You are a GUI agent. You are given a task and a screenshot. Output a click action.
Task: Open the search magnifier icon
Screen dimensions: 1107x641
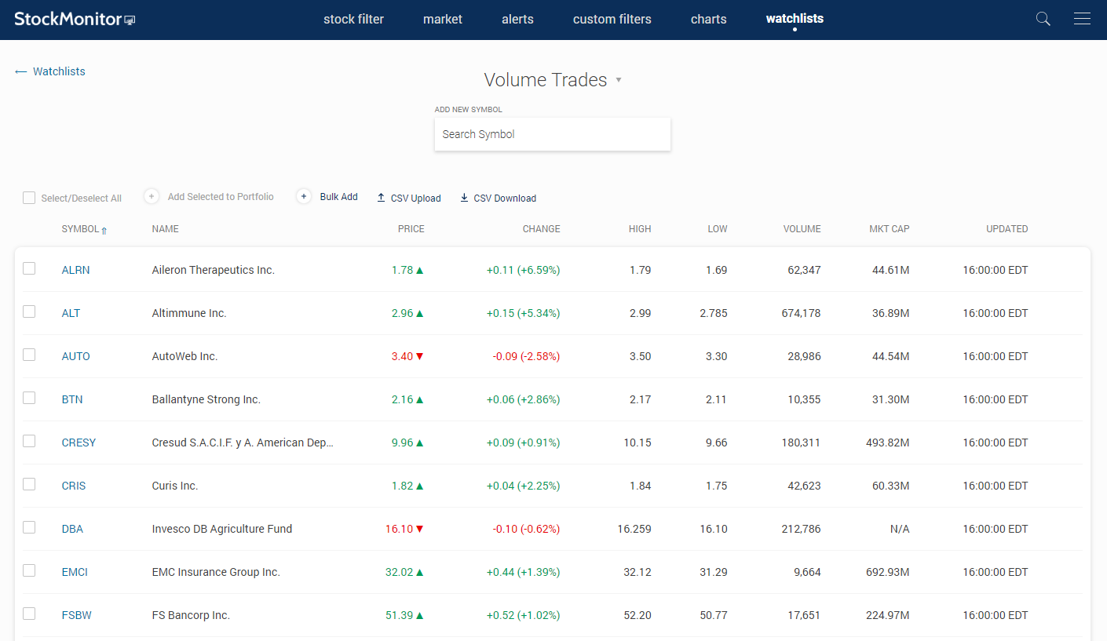point(1043,18)
